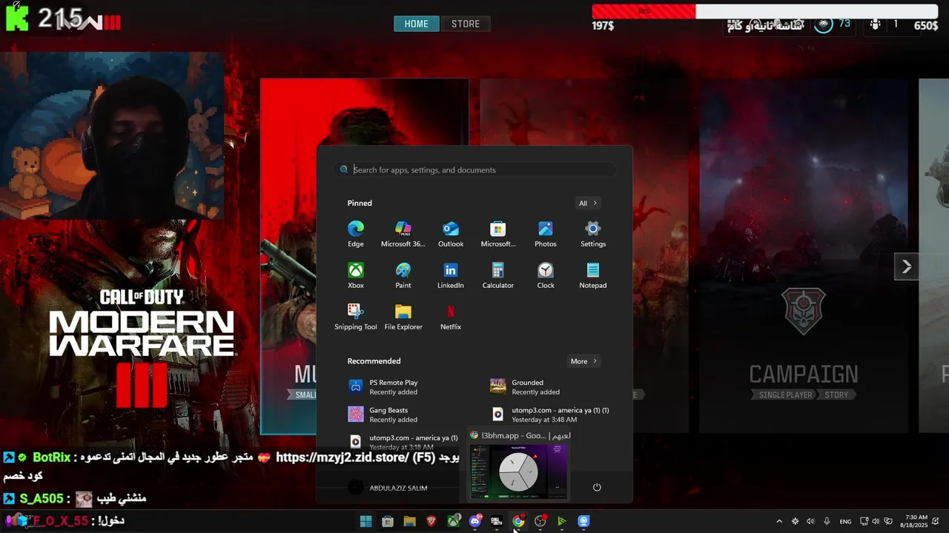Open Microsoft Store from the taskbar
Viewport: 949px width, 533px height.
(387, 521)
